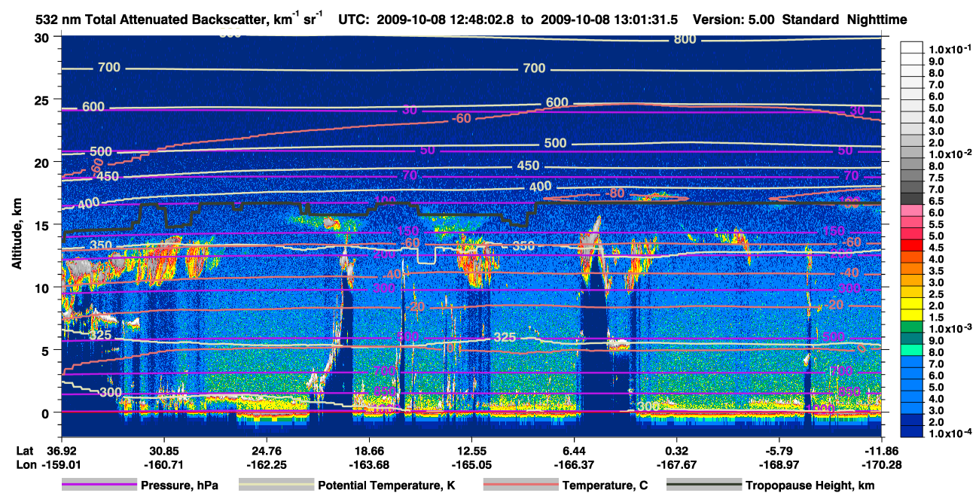The height and width of the screenshot is (502, 979).
Task: Click the 'Lat' axis row label
Action: pos(24,451)
